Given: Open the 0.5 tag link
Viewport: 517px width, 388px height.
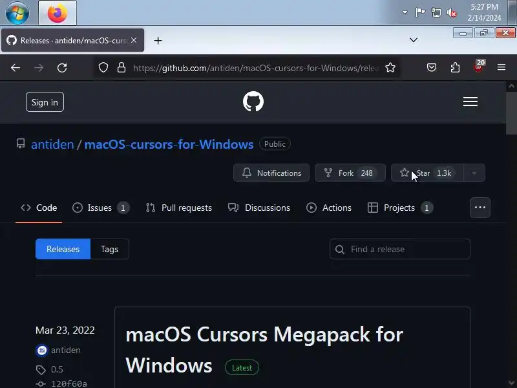Looking at the screenshot, I should 57,369.
